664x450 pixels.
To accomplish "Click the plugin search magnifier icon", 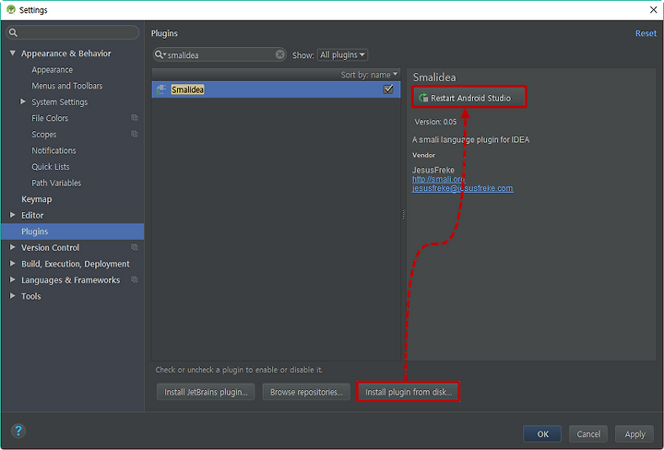I will click(x=160, y=54).
